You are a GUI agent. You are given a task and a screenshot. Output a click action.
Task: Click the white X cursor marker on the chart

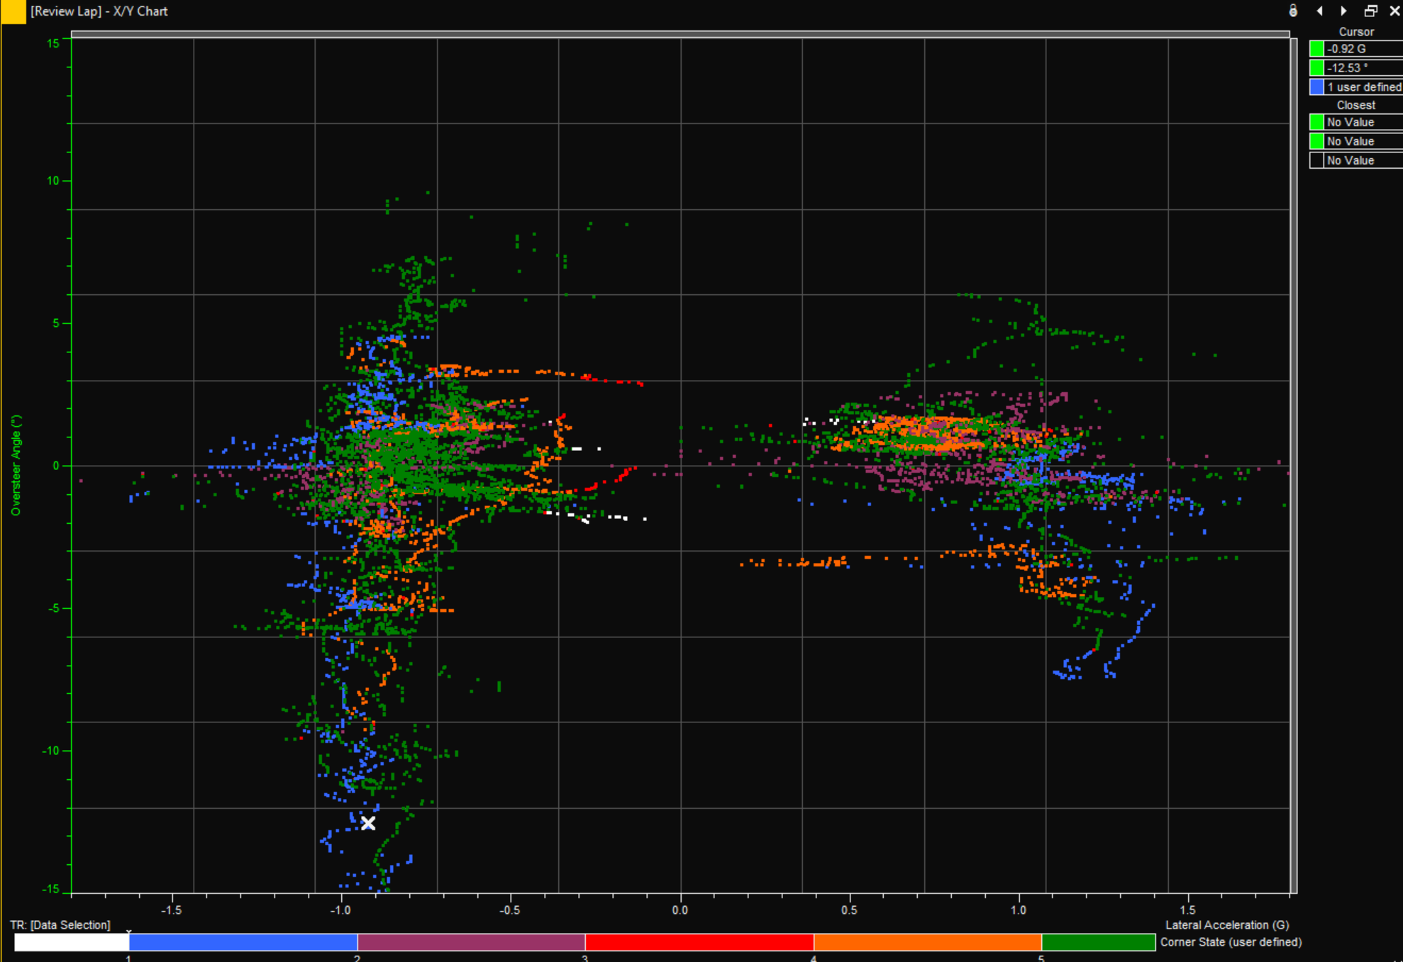tap(367, 823)
